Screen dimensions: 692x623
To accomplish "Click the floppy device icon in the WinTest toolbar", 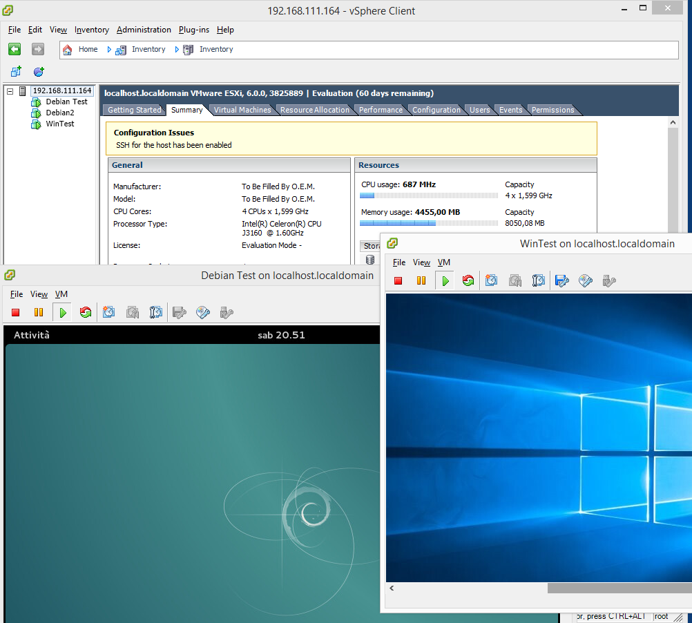I will pos(562,280).
